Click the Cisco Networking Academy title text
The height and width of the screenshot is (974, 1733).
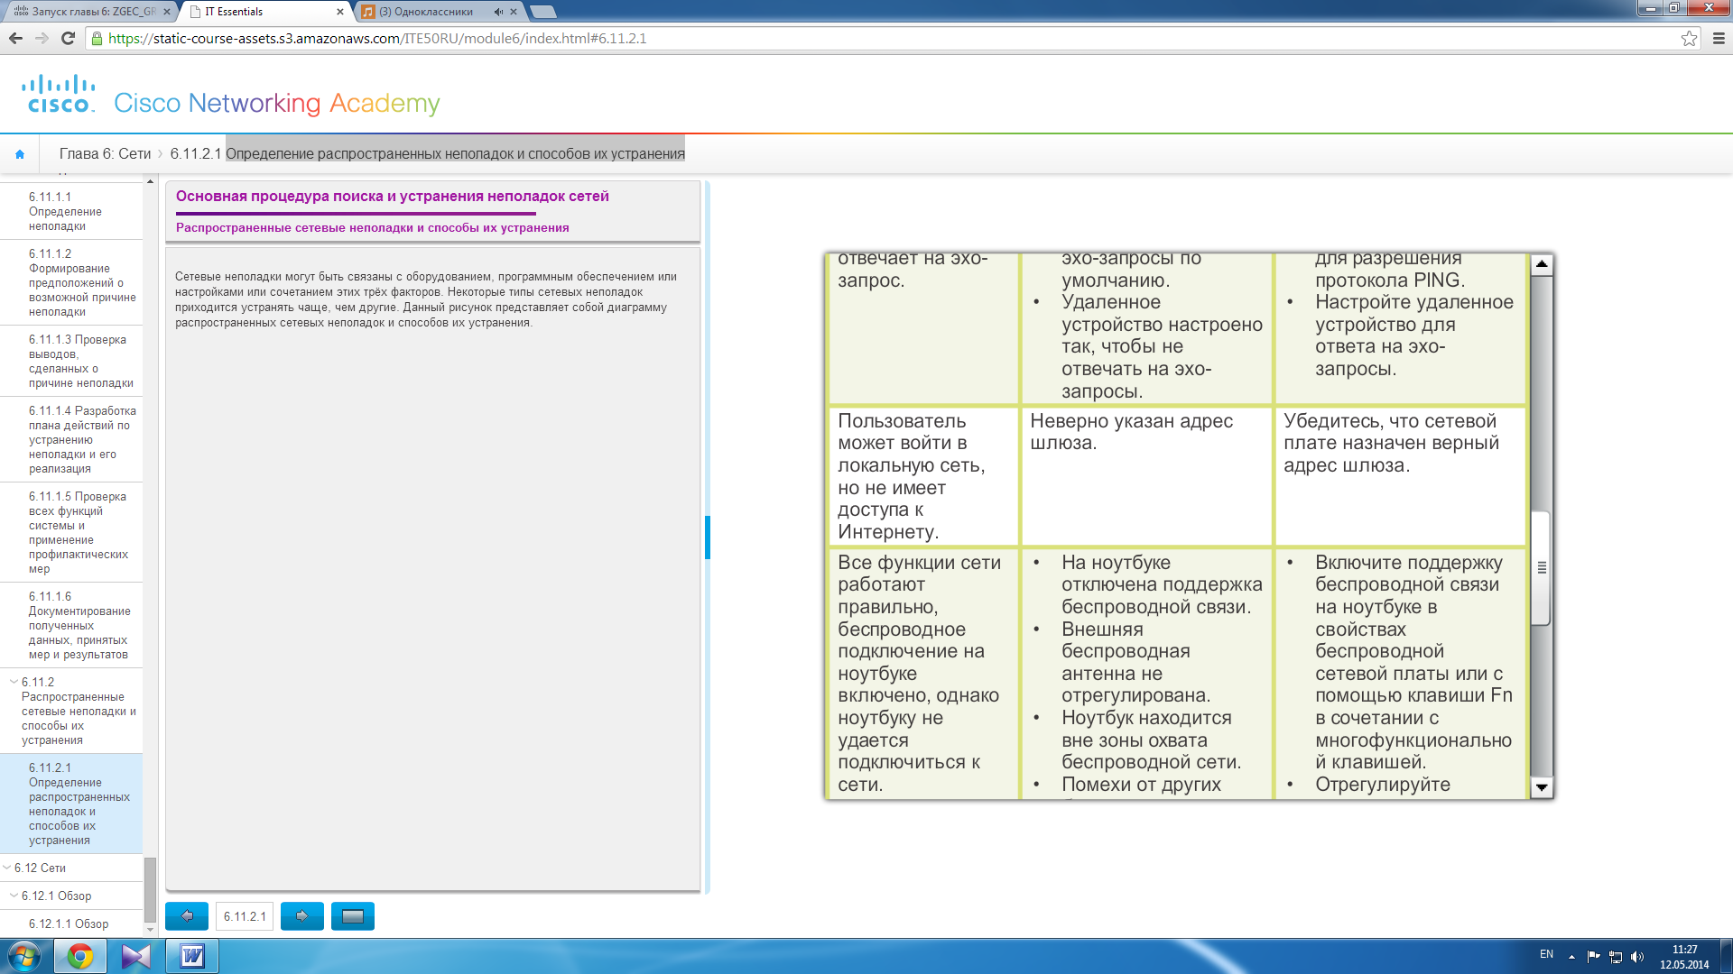[x=276, y=104]
